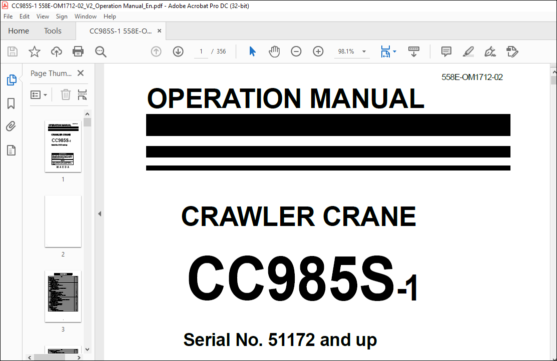Select page 3 thumbnail
Viewport: 557px width, 361px height.
tap(63, 296)
